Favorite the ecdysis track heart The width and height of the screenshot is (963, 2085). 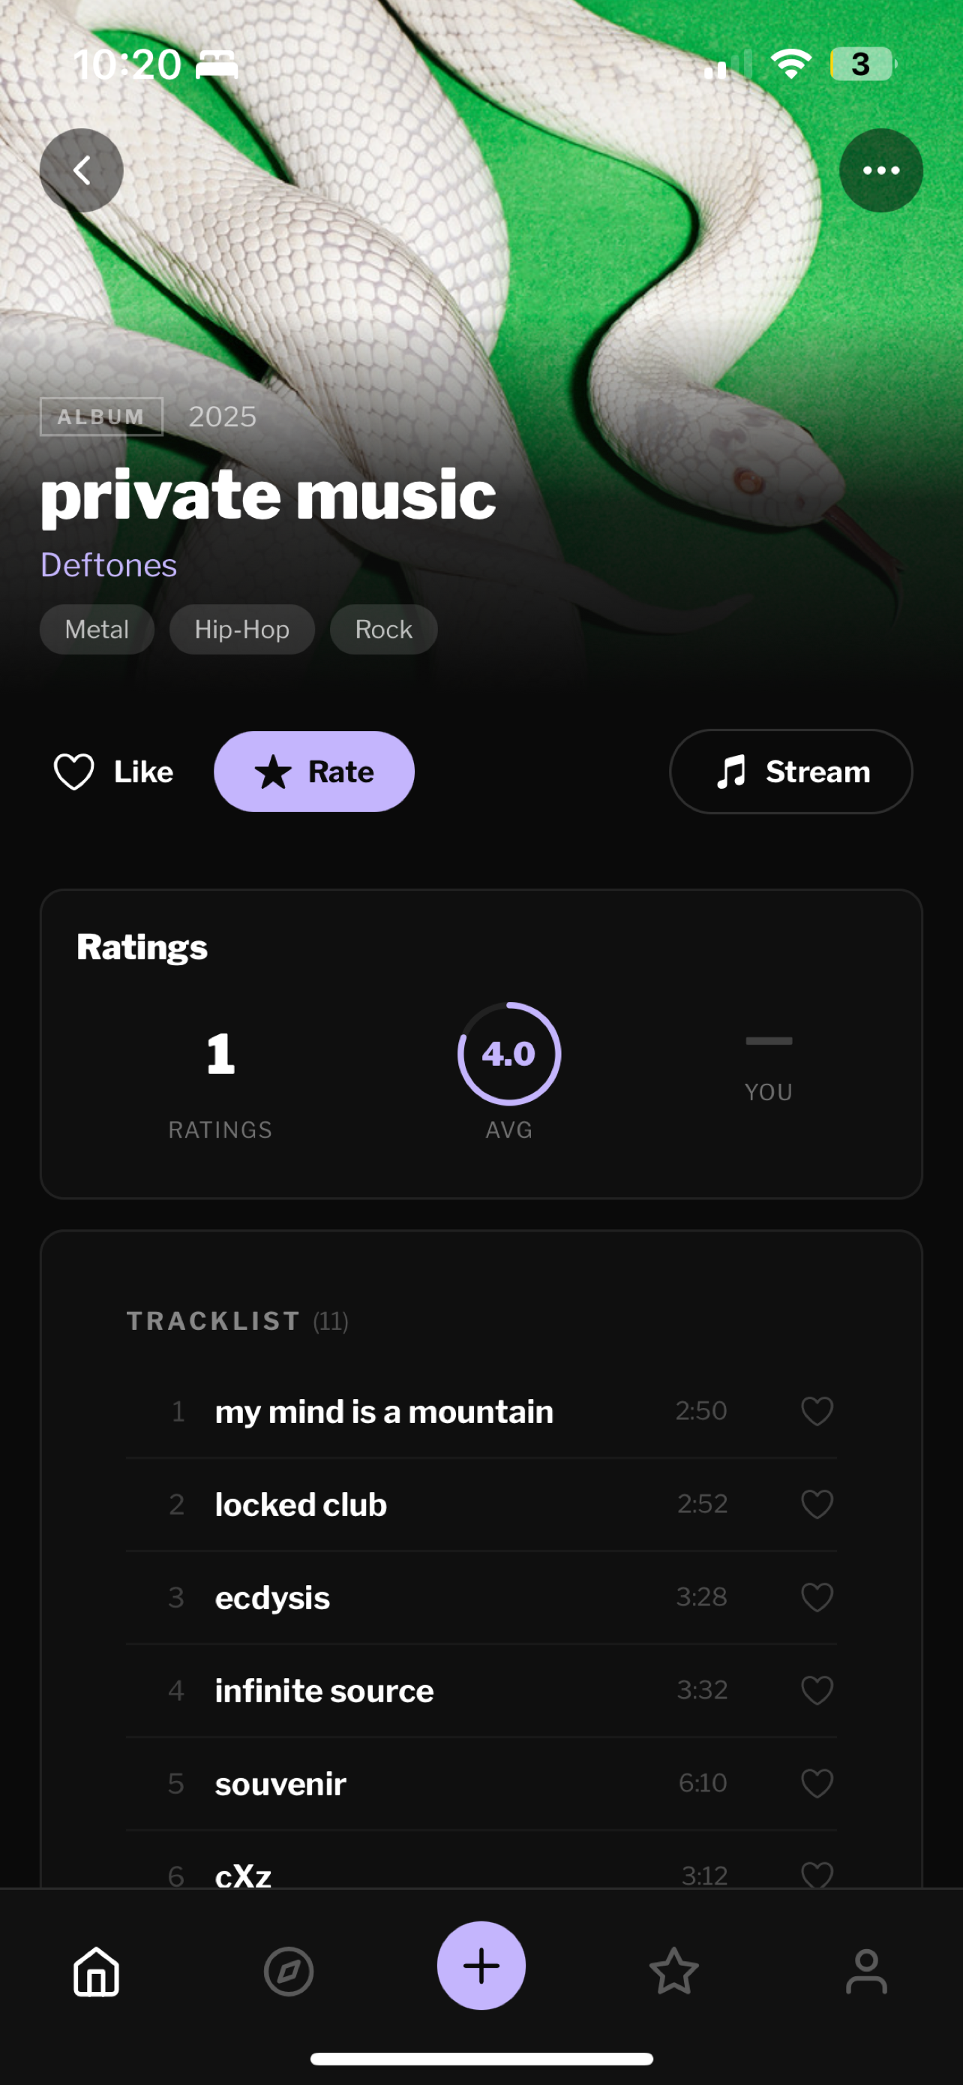pyautogui.click(x=817, y=1597)
